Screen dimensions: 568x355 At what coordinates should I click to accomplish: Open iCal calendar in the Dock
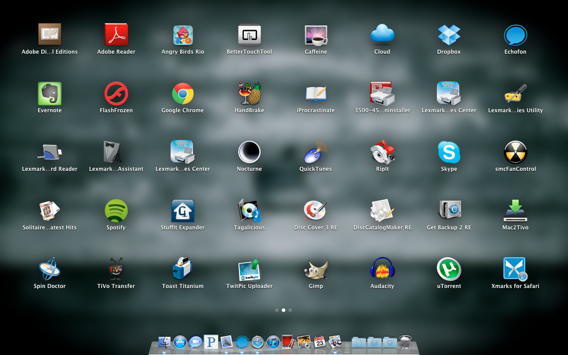click(x=320, y=342)
